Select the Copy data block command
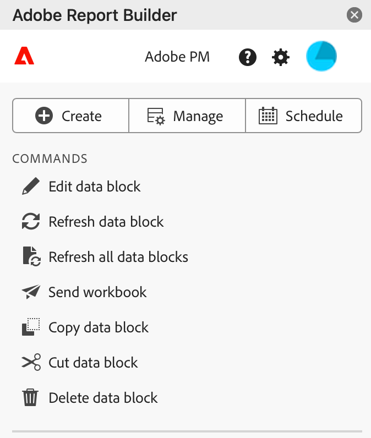 point(99,327)
